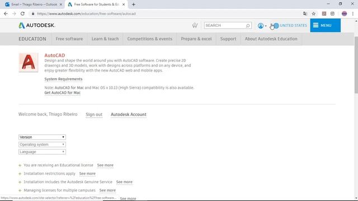Click the browser back arrow
Image resolution: width=358 pixels, height=201 pixels.
click(6, 13)
